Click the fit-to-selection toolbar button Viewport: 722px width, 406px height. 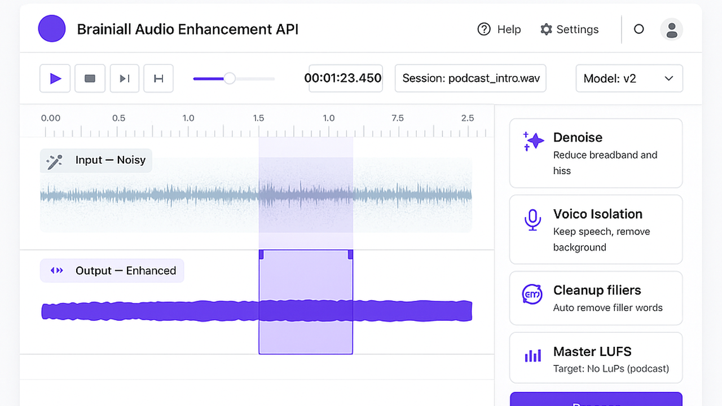159,78
